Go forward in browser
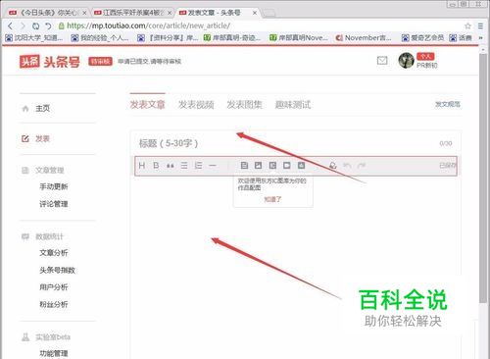The width and height of the screenshot is (490, 359). coord(23,26)
